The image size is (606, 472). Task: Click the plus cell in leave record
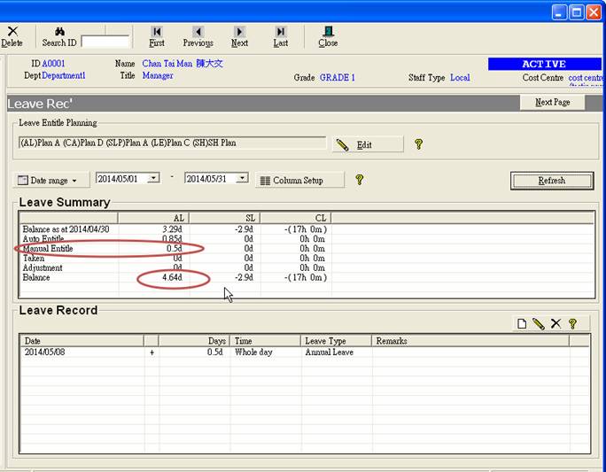[x=151, y=352]
